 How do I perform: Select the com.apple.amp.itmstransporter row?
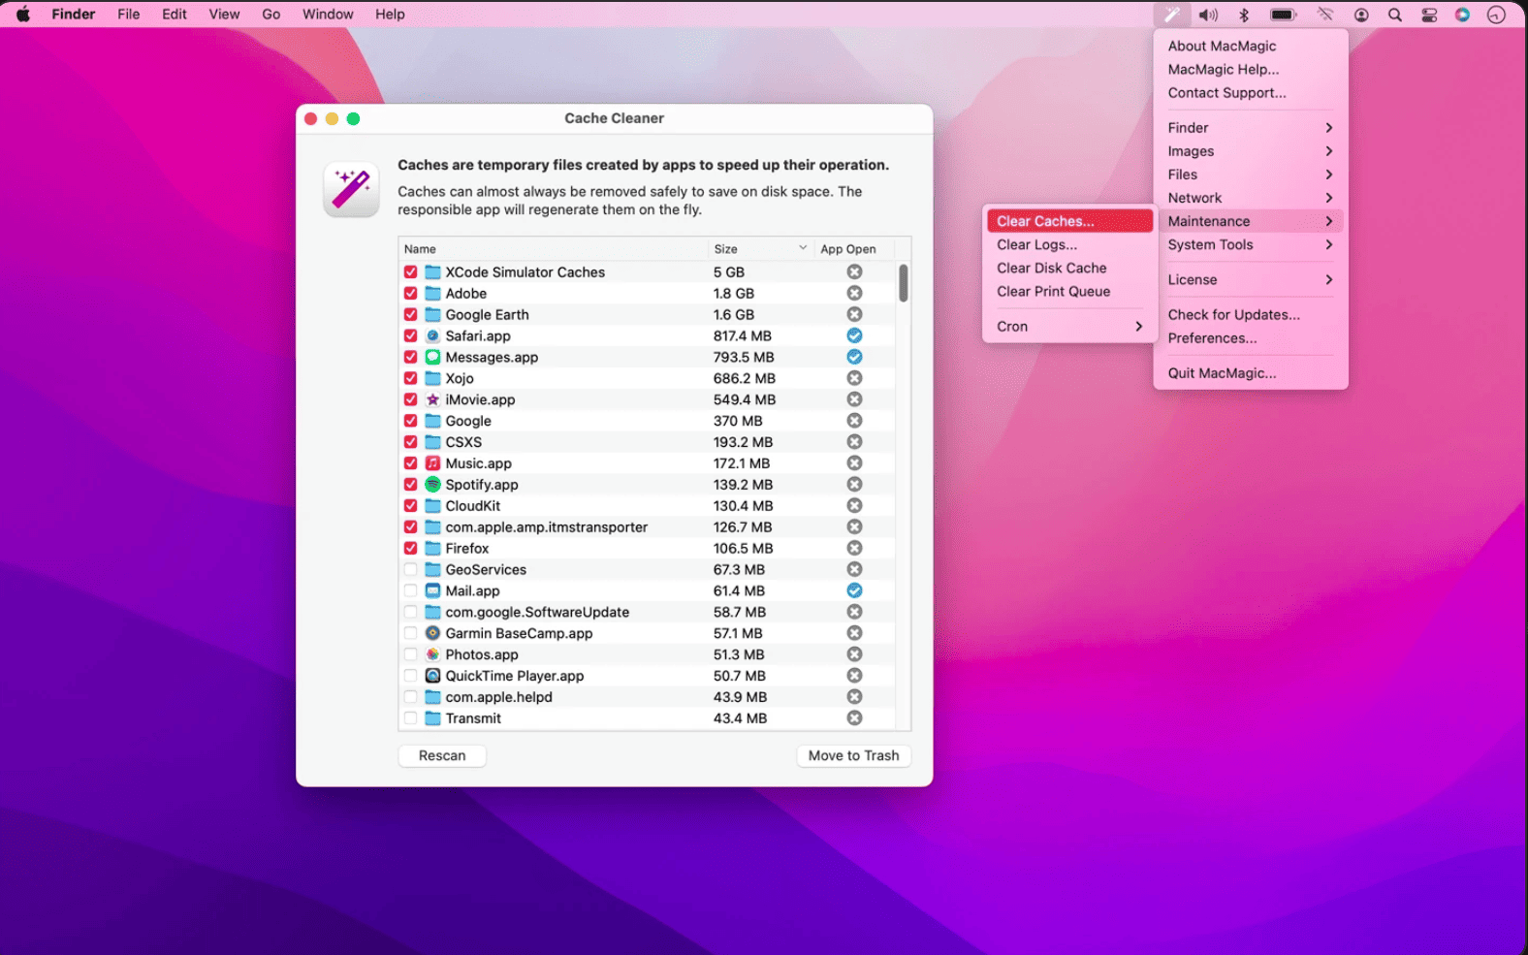point(647,527)
